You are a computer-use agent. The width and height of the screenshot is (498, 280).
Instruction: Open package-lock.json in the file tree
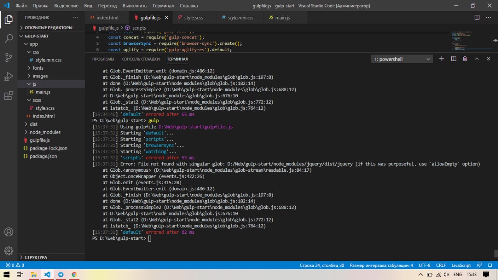pos(51,148)
